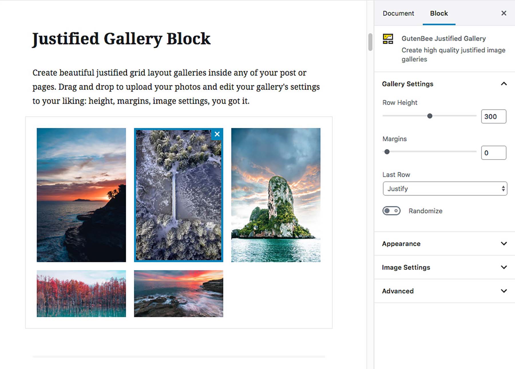Collapse the Gallery Settings section
Viewport: 515px width, 369px height.
coord(503,84)
